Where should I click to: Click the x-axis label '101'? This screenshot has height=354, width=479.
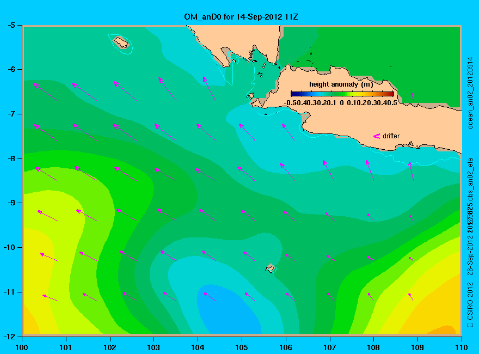click(66, 347)
